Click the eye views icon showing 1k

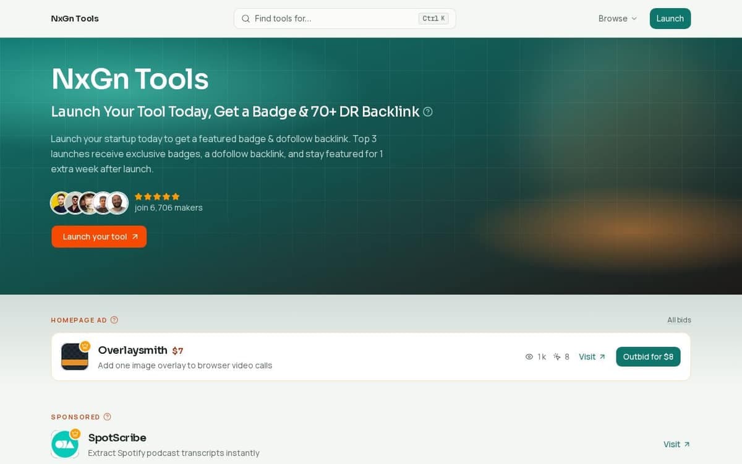point(529,357)
